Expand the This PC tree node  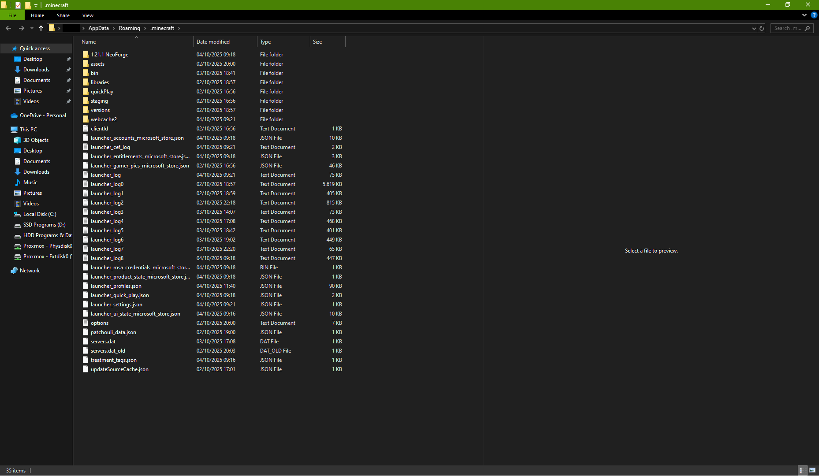(x=6, y=130)
